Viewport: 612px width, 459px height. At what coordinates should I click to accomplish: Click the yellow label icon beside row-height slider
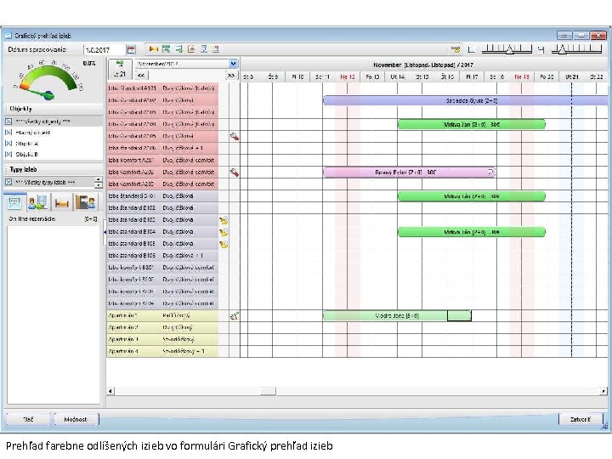point(456,49)
